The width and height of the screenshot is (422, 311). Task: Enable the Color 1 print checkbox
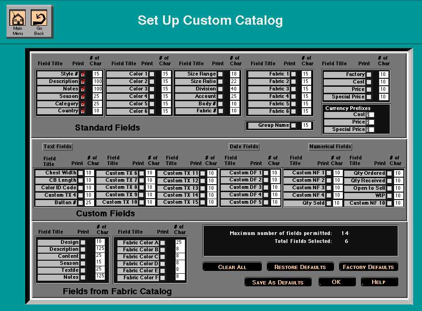[x=152, y=74]
